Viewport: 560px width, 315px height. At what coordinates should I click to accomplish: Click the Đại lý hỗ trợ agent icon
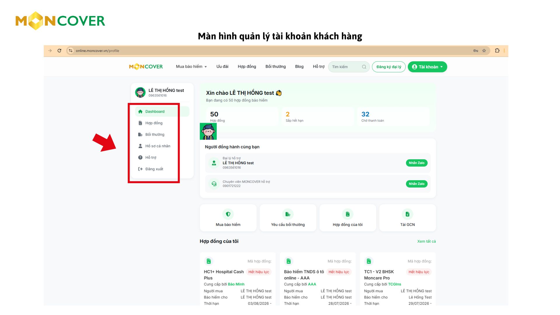[214, 163]
